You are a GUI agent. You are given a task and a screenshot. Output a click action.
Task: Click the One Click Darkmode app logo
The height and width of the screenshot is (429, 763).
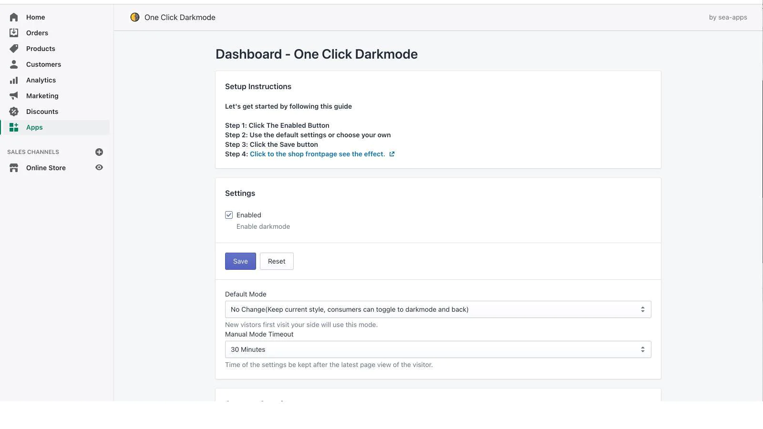coord(135,17)
